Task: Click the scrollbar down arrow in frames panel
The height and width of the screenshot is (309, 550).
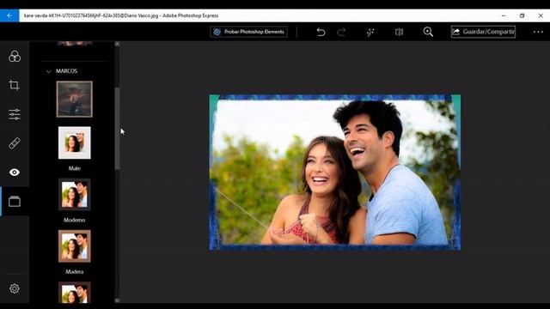Action: pos(117,300)
